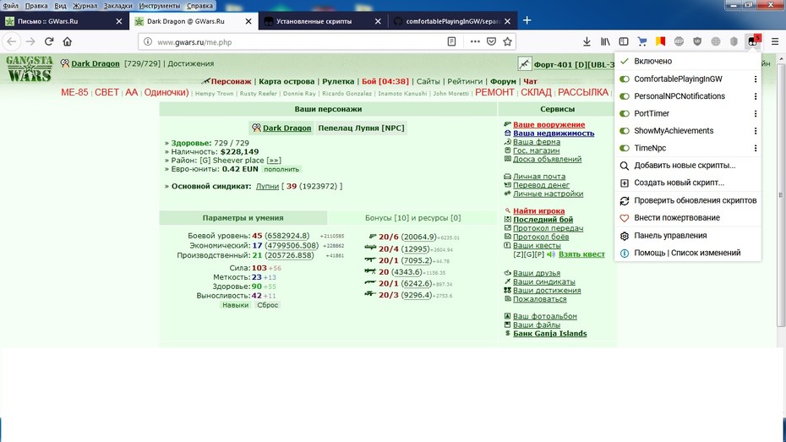786x442 pixels.
Task: Switch to the Письмо :: GWars.Ru tab
Action: (x=64, y=21)
